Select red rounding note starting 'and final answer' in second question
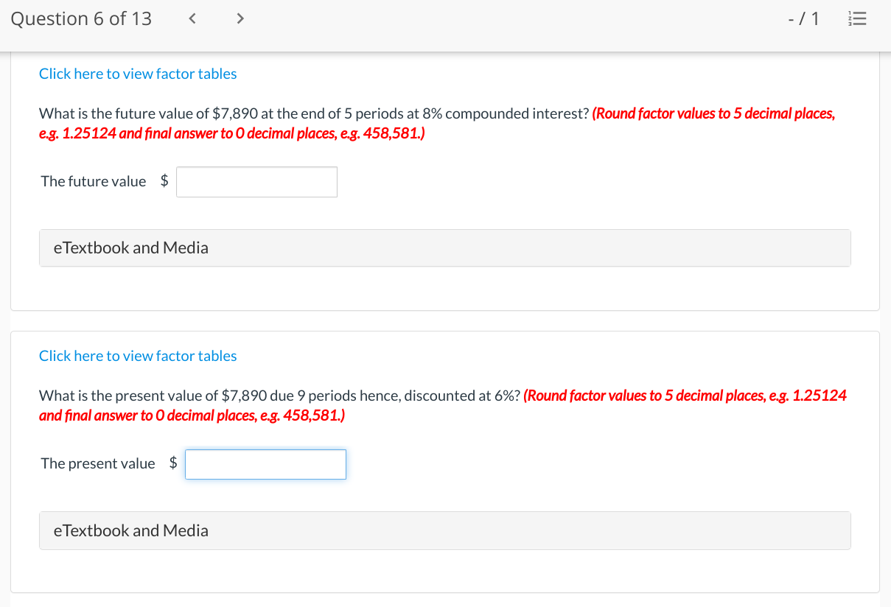 [192, 415]
